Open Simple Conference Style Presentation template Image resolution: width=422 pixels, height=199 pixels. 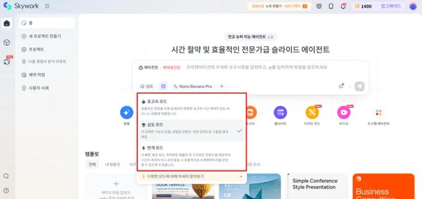(x=317, y=186)
